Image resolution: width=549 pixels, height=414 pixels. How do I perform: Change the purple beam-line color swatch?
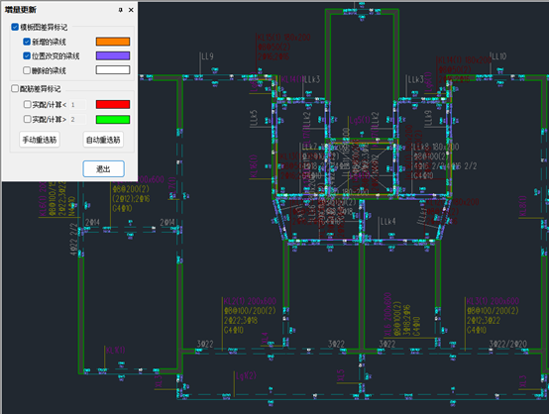point(113,55)
